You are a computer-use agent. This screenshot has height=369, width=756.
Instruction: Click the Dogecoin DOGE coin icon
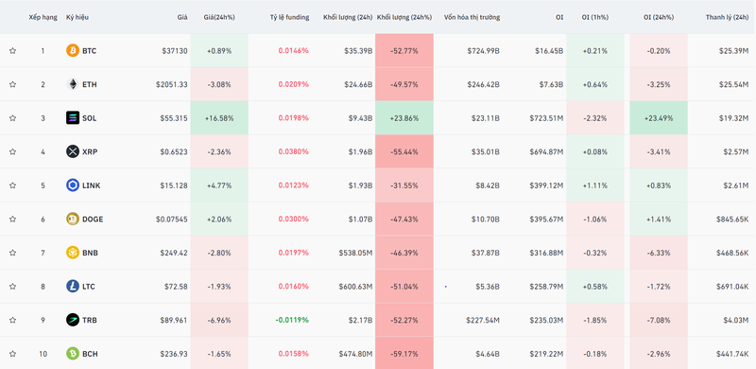(x=73, y=219)
